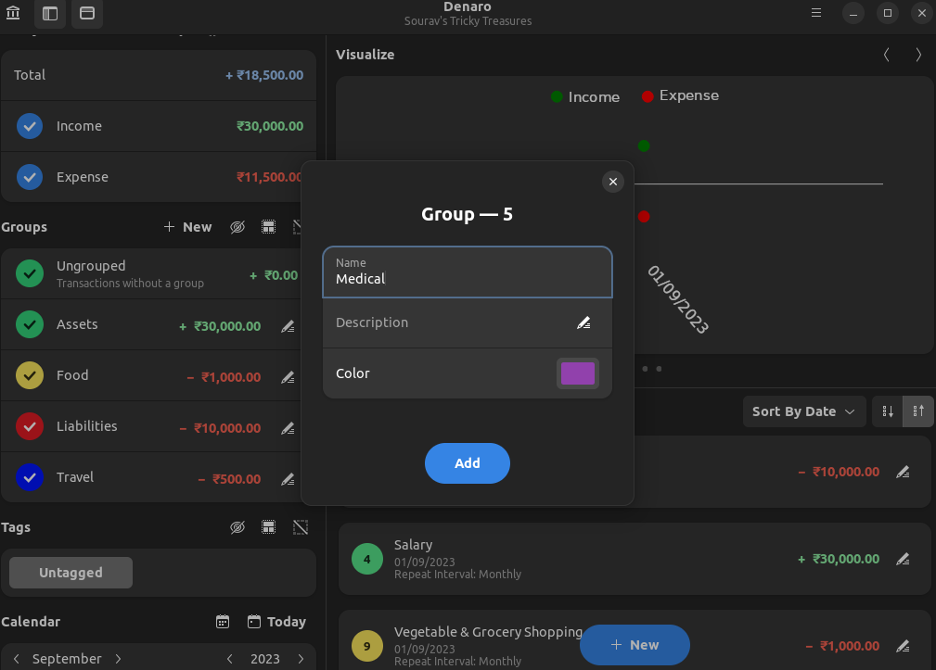Image resolution: width=936 pixels, height=670 pixels.
Task: Deselect all groups via slashed-square icon
Action: point(300,226)
